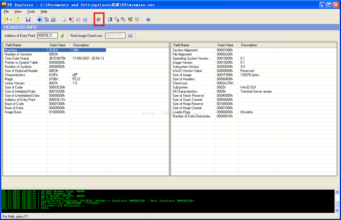Click the grayed Export viewer icon
The width and height of the screenshot is (341, 220).
(x=64, y=19)
